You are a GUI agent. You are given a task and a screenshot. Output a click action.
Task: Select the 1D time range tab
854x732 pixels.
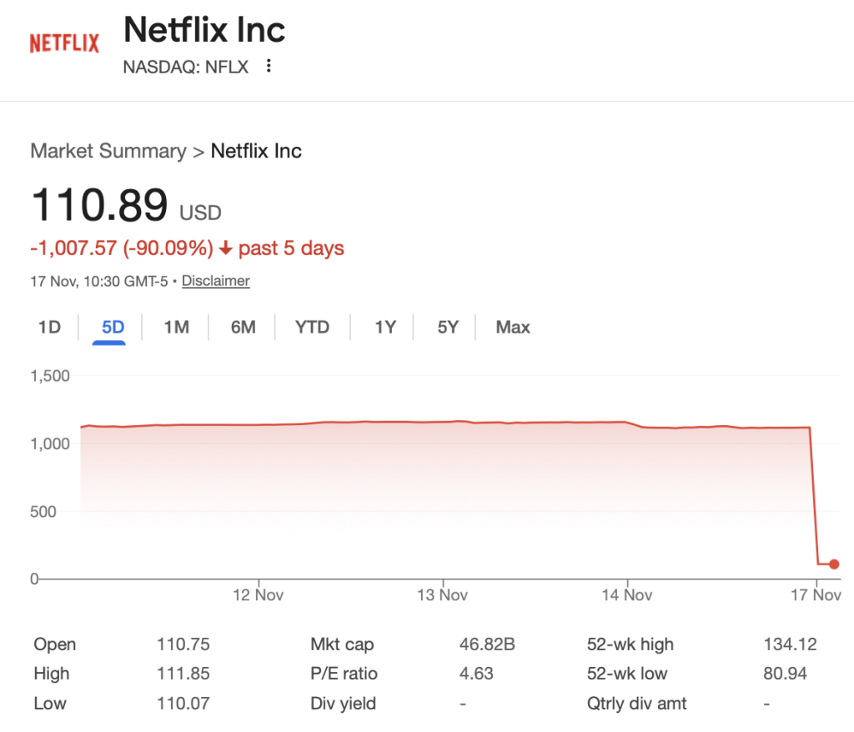point(50,327)
